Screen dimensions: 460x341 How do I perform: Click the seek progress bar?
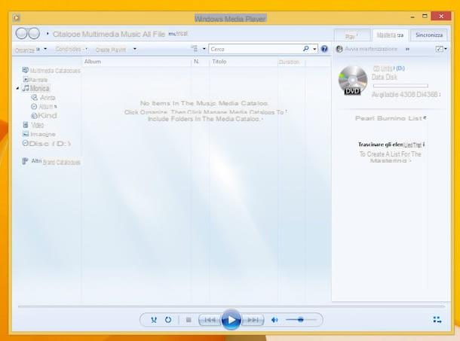(232, 306)
